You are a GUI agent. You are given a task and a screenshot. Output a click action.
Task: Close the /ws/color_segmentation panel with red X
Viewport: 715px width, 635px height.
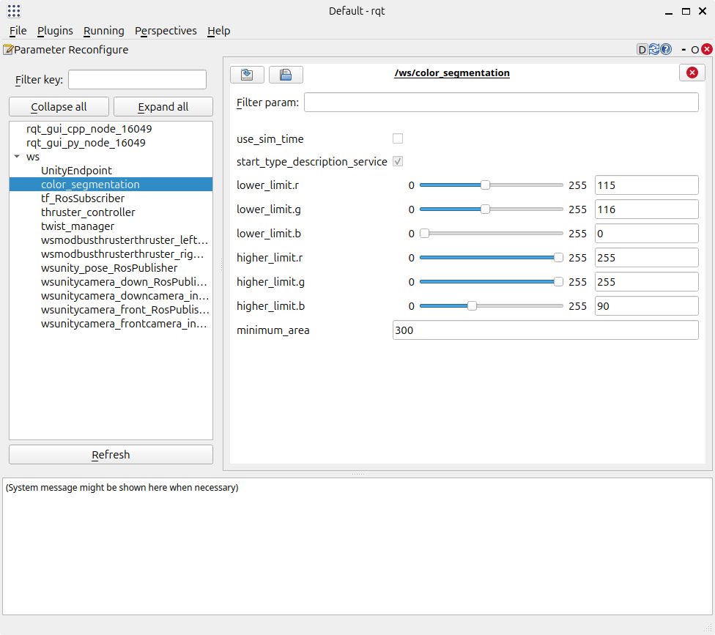click(692, 73)
